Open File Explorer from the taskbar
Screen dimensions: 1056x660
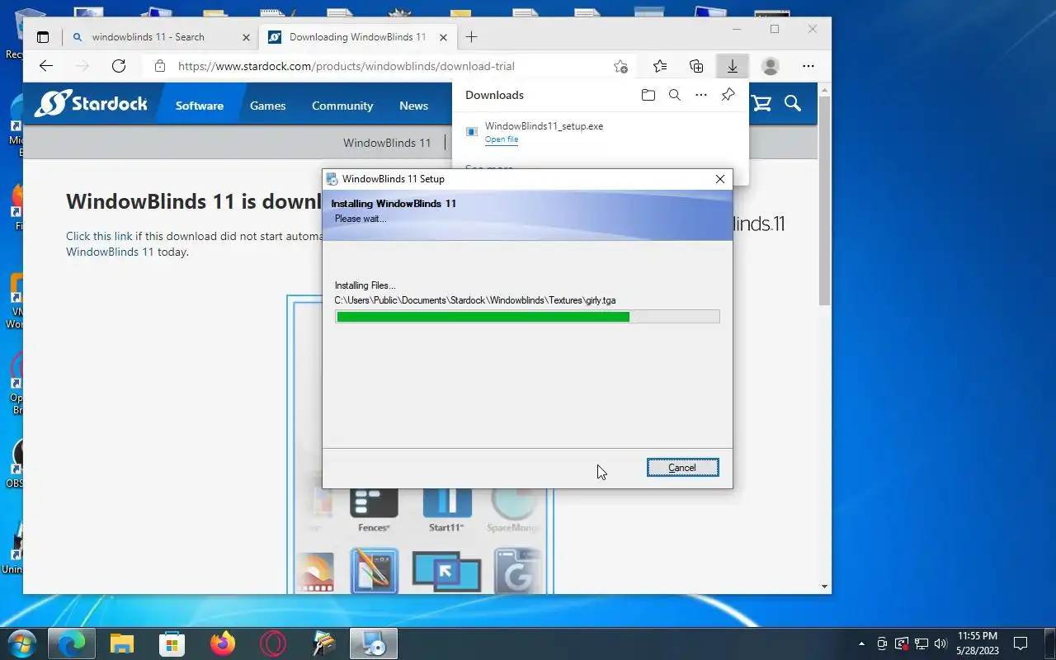(122, 643)
